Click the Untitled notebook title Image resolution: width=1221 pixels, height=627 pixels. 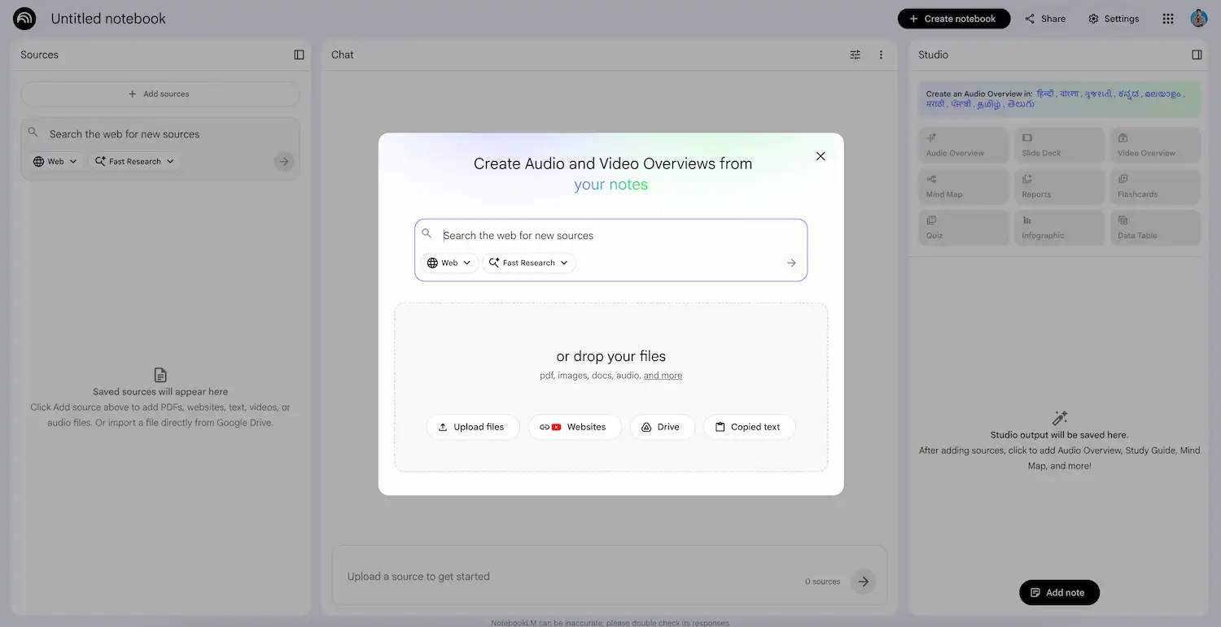(108, 19)
